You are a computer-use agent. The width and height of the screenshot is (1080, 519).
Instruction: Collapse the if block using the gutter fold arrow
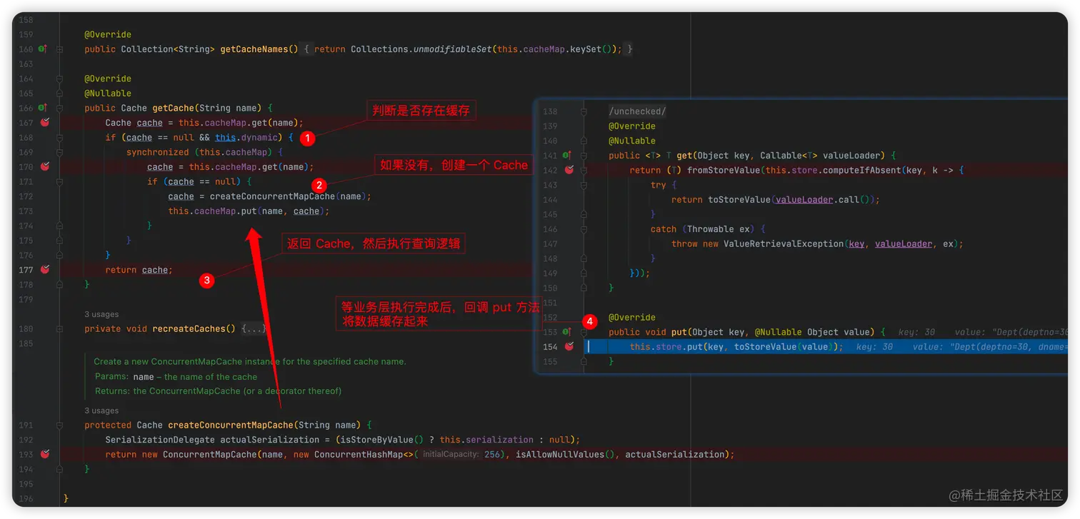[59, 137]
